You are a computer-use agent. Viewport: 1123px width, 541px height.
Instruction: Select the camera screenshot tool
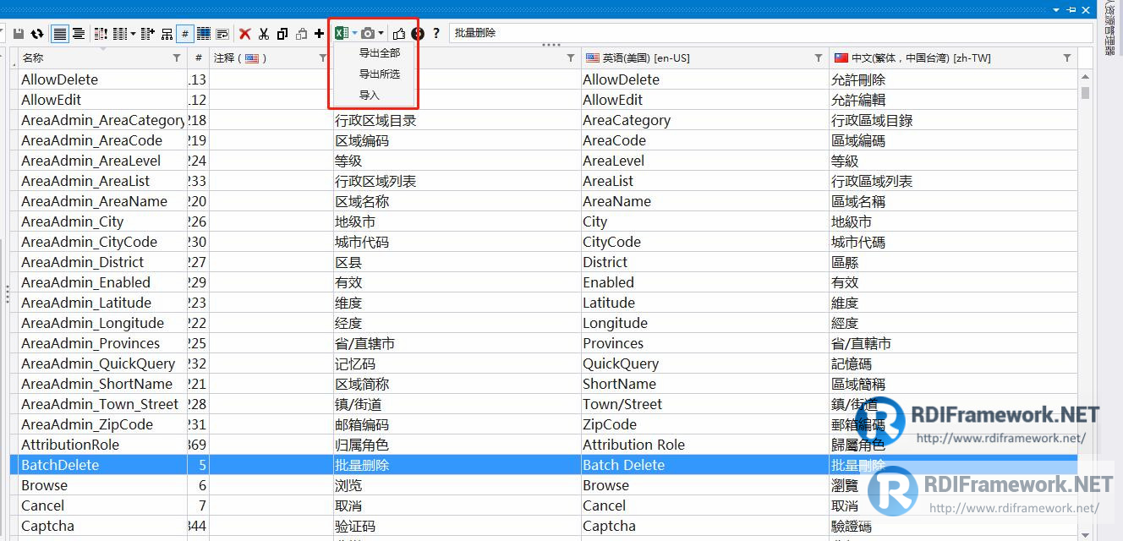tap(369, 33)
